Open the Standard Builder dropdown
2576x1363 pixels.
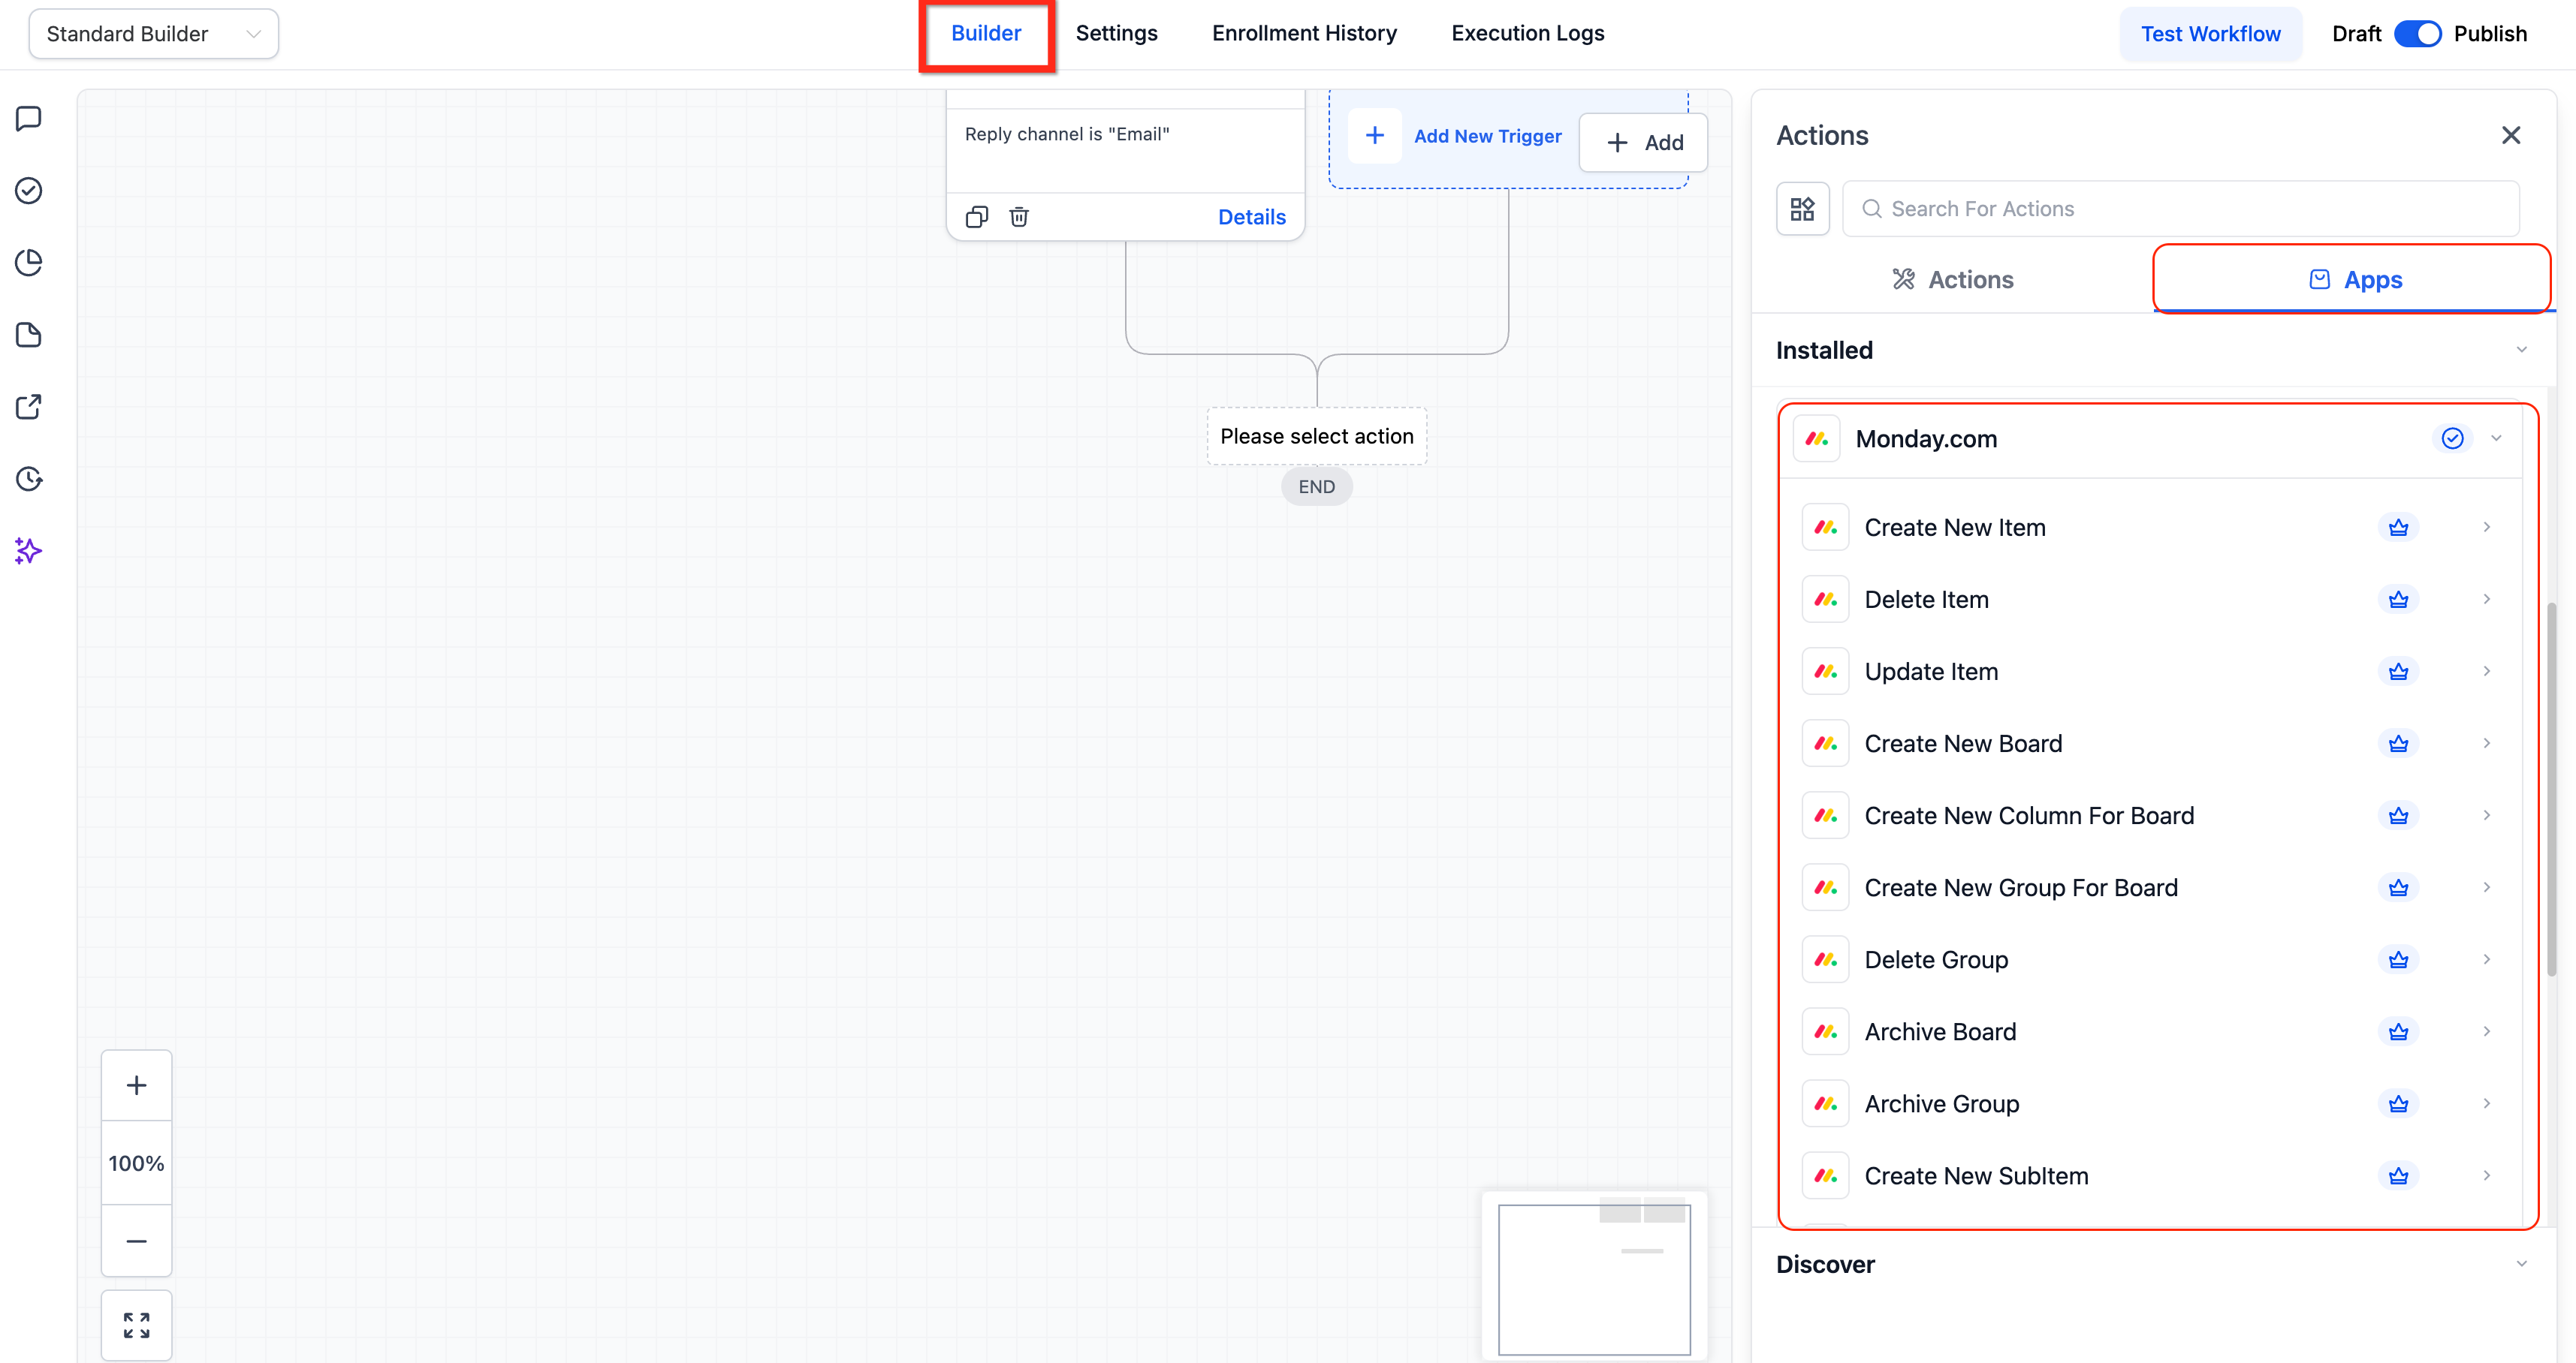click(153, 34)
